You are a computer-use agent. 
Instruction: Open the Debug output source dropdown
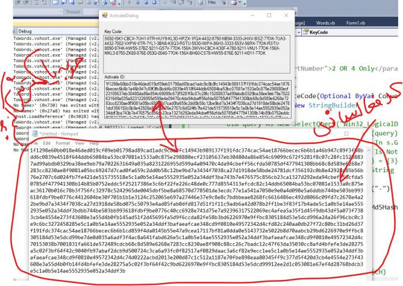pyautogui.click(x=58, y=31)
